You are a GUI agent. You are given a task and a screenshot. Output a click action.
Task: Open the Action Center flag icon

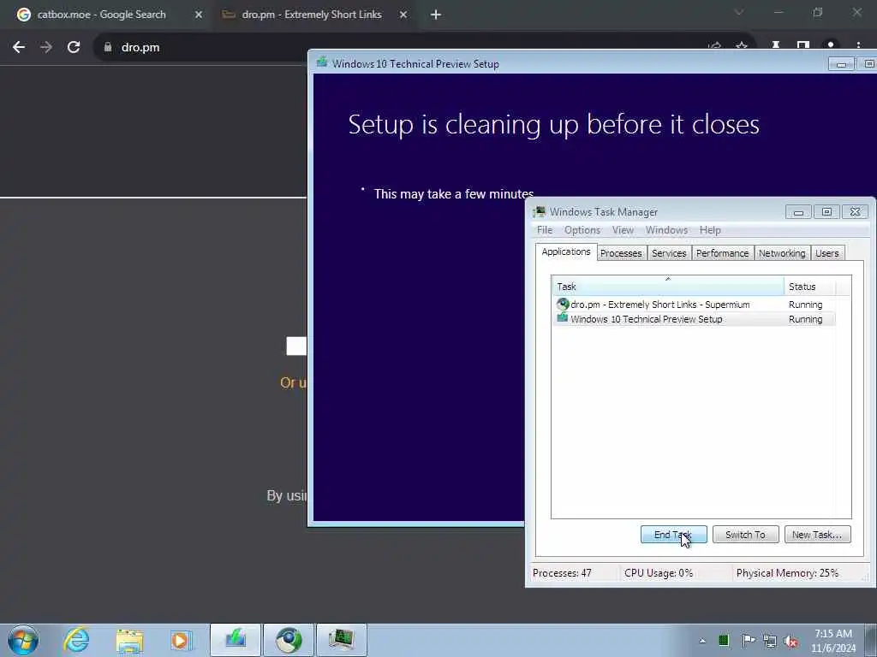click(748, 641)
